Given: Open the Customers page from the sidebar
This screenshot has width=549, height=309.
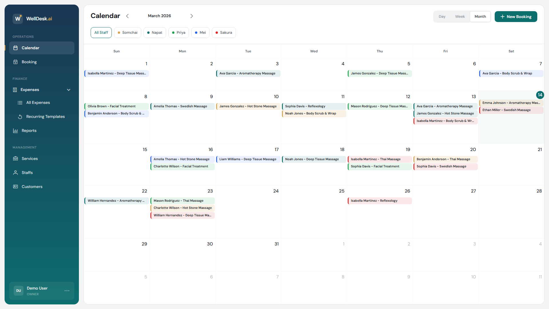Looking at the screenshot, I should (x=32, y=186).
